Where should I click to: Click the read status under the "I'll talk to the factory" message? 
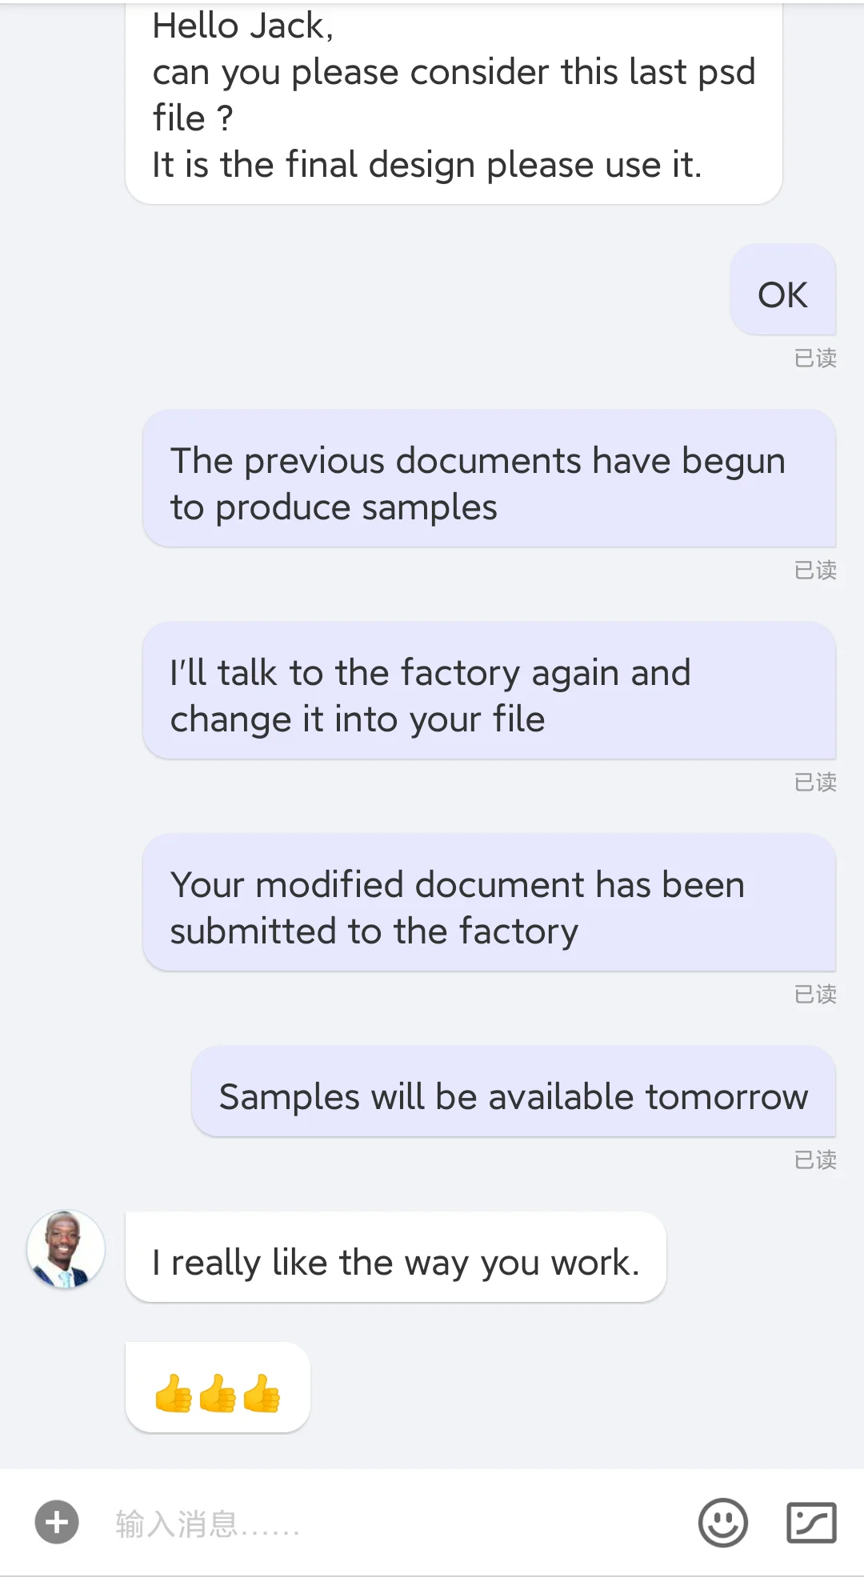[x=815, y=782]
